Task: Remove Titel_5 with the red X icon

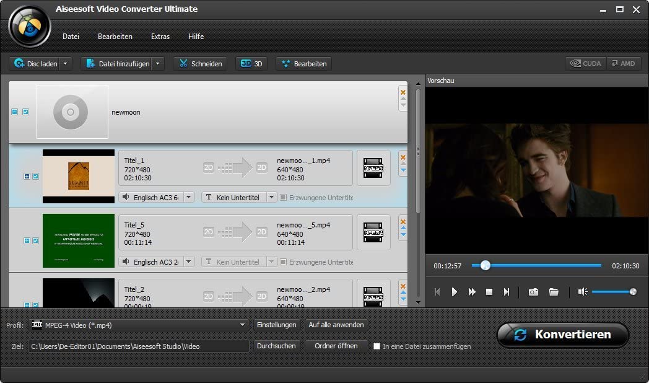Action: (403, 221)
